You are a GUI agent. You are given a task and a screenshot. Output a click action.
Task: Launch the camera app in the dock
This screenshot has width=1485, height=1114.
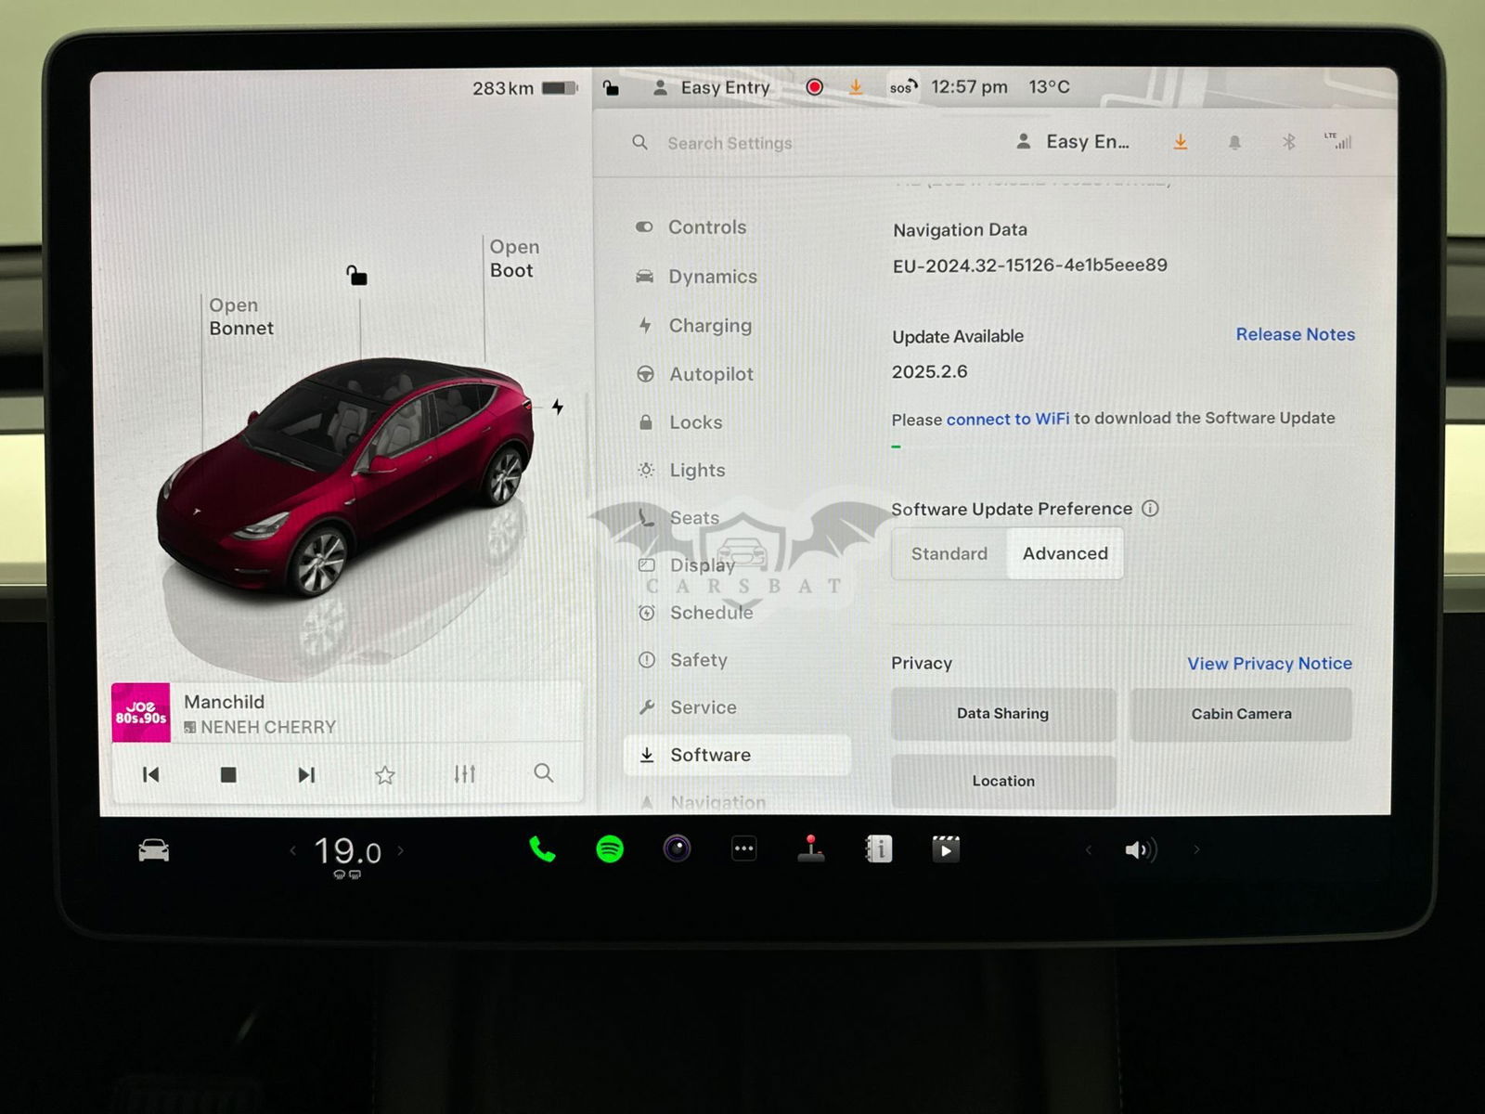pyautogui.click(x=677, y=848)
